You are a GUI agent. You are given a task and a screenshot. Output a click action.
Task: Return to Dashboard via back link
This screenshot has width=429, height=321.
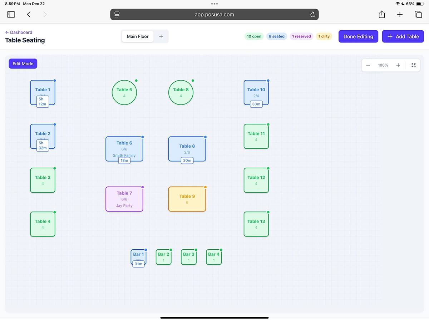(x=19, y=32)
